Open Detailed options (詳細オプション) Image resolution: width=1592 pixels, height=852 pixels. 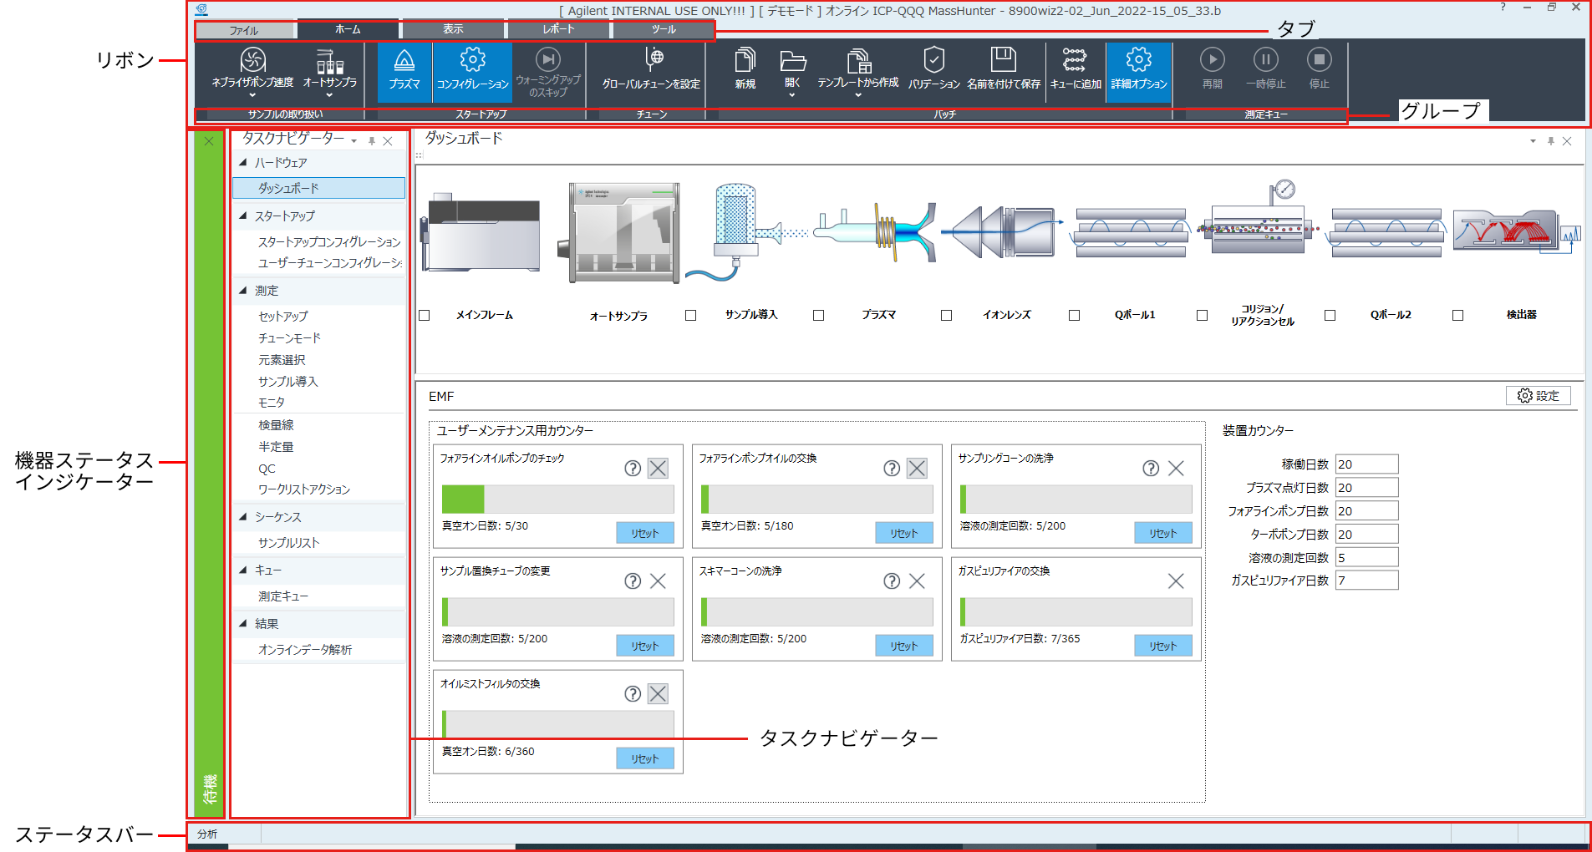click(1138, 71)
